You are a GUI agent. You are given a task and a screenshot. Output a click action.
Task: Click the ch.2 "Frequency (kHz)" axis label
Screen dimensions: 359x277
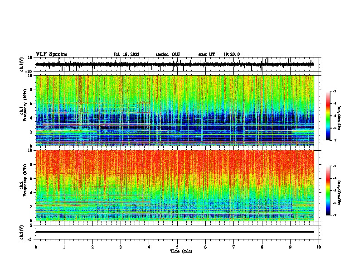[x=25, y=180]
